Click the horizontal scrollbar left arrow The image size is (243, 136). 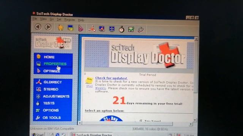point(80,123)
